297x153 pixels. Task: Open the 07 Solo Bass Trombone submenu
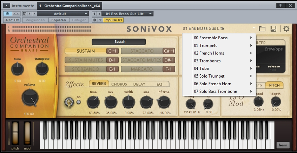point(219,92)
